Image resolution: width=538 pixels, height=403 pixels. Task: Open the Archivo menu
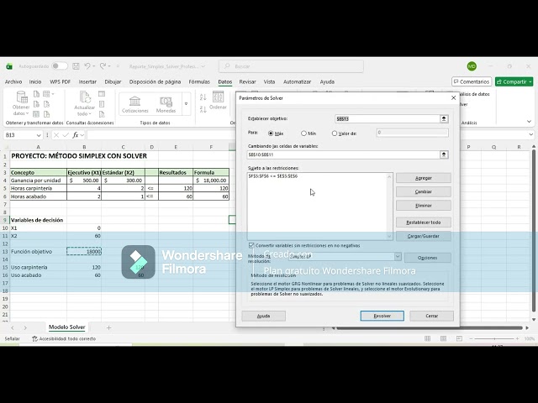[13, 82]
